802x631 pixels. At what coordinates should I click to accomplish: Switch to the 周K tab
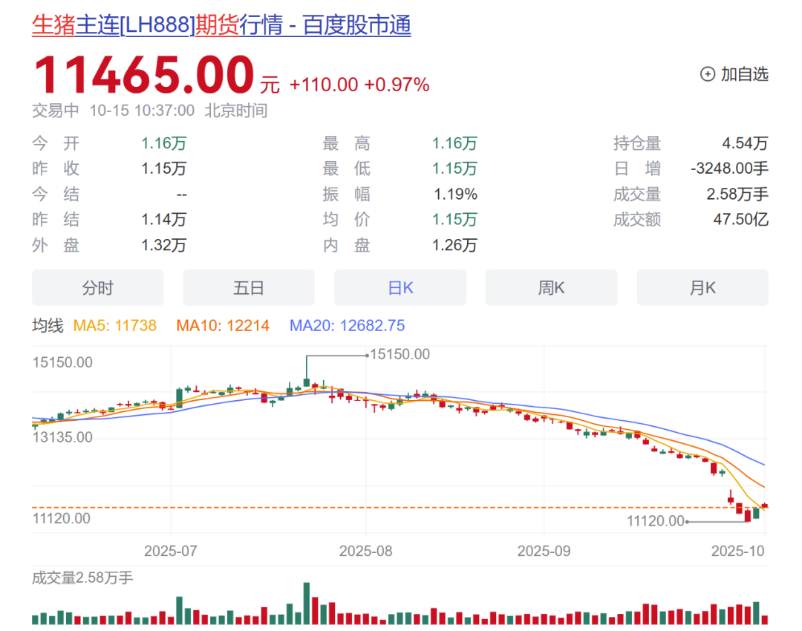pyautogui.click(x=551, y=288)
